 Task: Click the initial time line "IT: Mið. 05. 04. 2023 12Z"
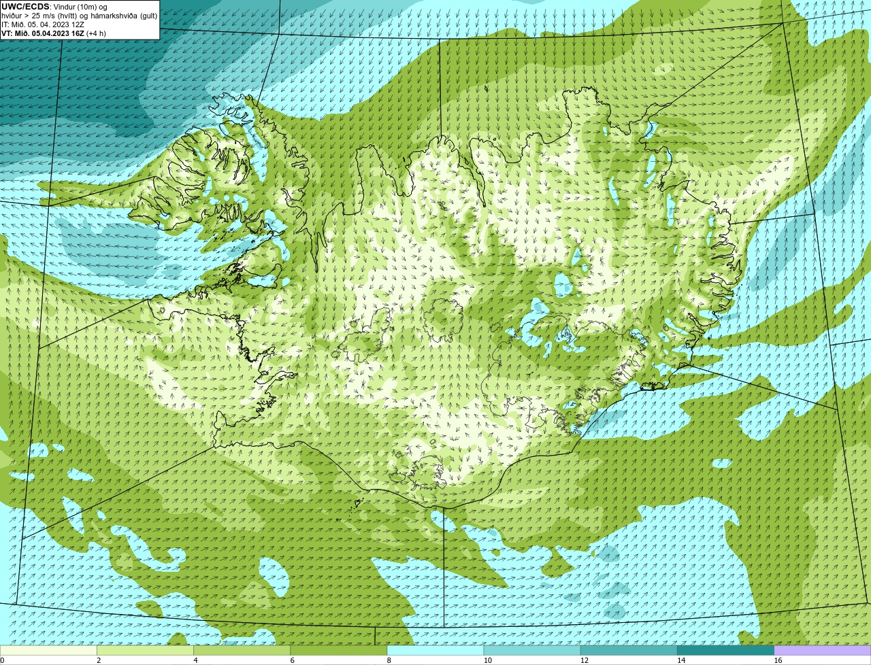click(43, 24)
